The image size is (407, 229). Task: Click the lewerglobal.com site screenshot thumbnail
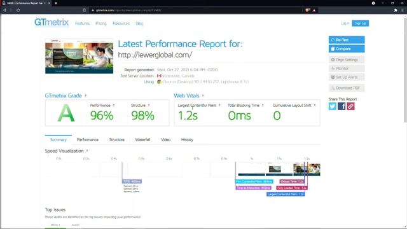[79, 57]
